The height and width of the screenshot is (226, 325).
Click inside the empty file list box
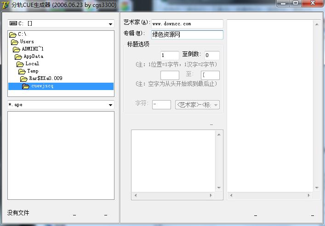click(61, 155)
